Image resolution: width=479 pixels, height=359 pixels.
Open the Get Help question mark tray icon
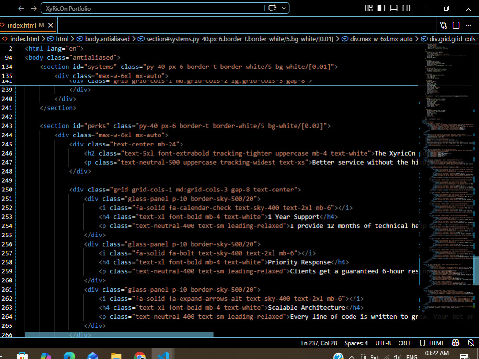click(339, 356)
